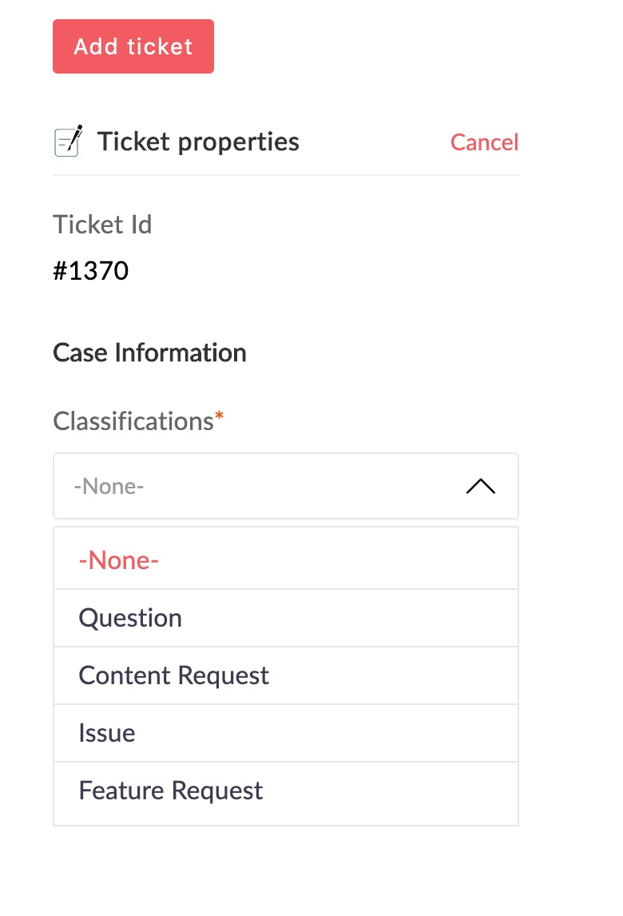The width and height of the screenshot is (623, 916).
Task: Select the red -None- option in the list
Action: click(119, 560)
